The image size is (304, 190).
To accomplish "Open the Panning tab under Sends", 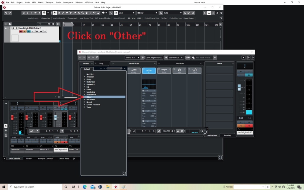I will point(227,135).
